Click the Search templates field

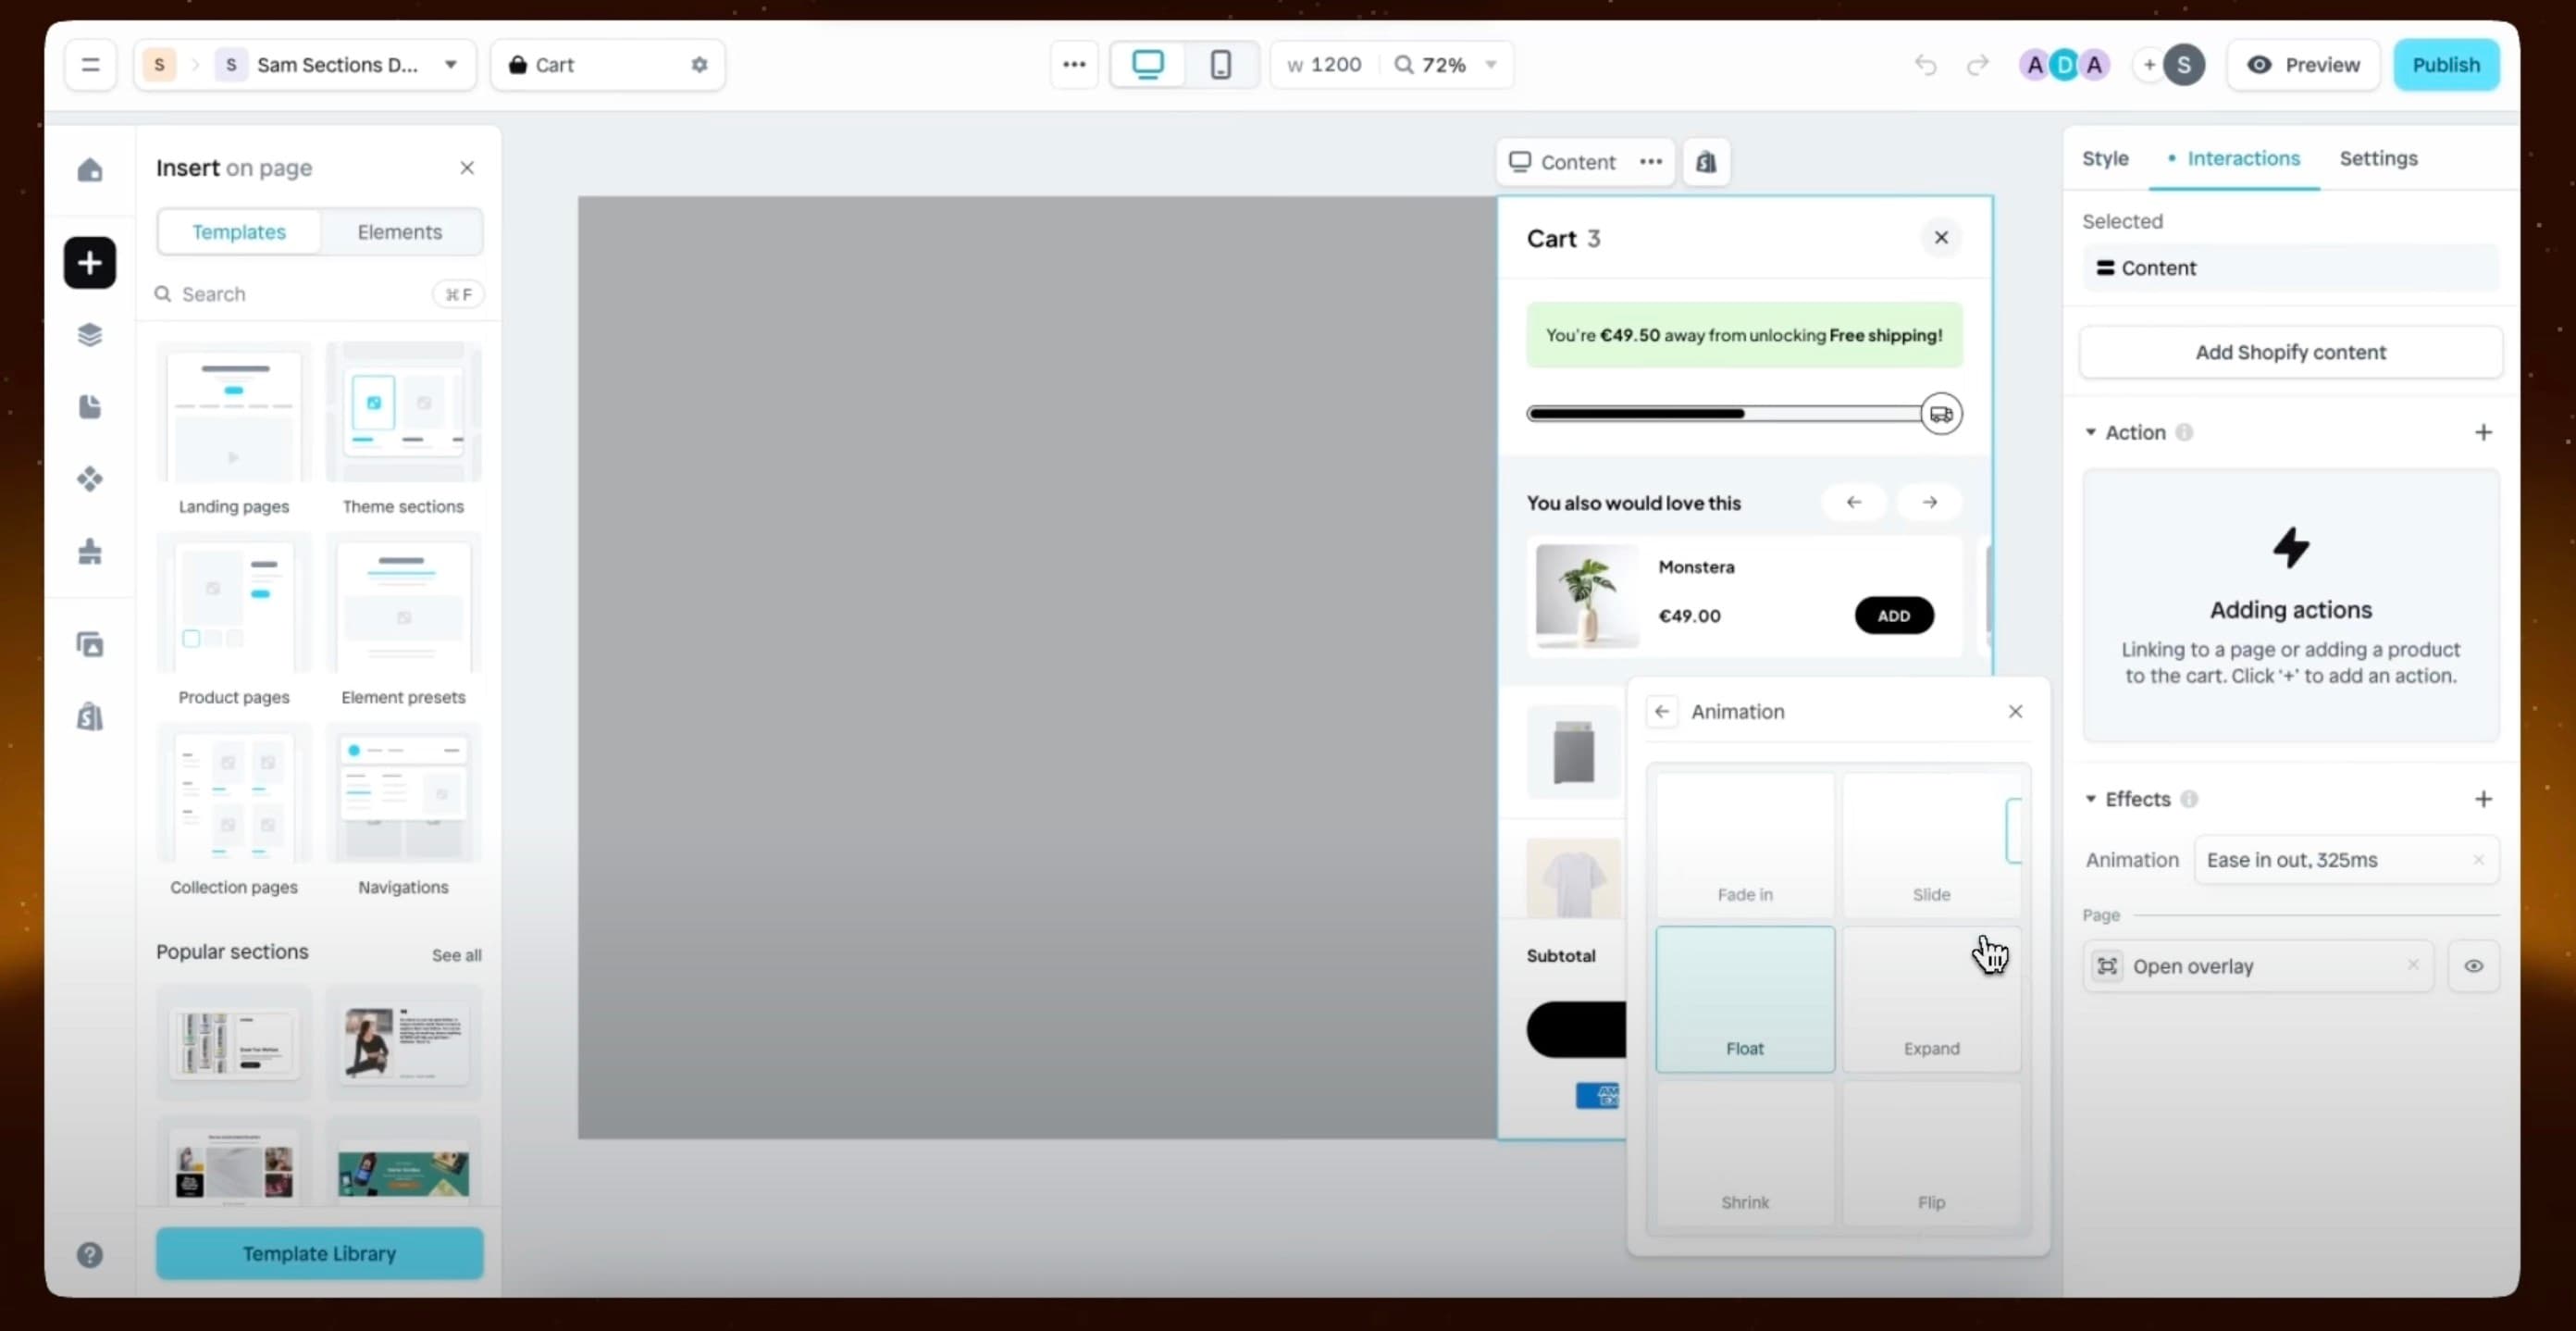click(x=319, y=294)
